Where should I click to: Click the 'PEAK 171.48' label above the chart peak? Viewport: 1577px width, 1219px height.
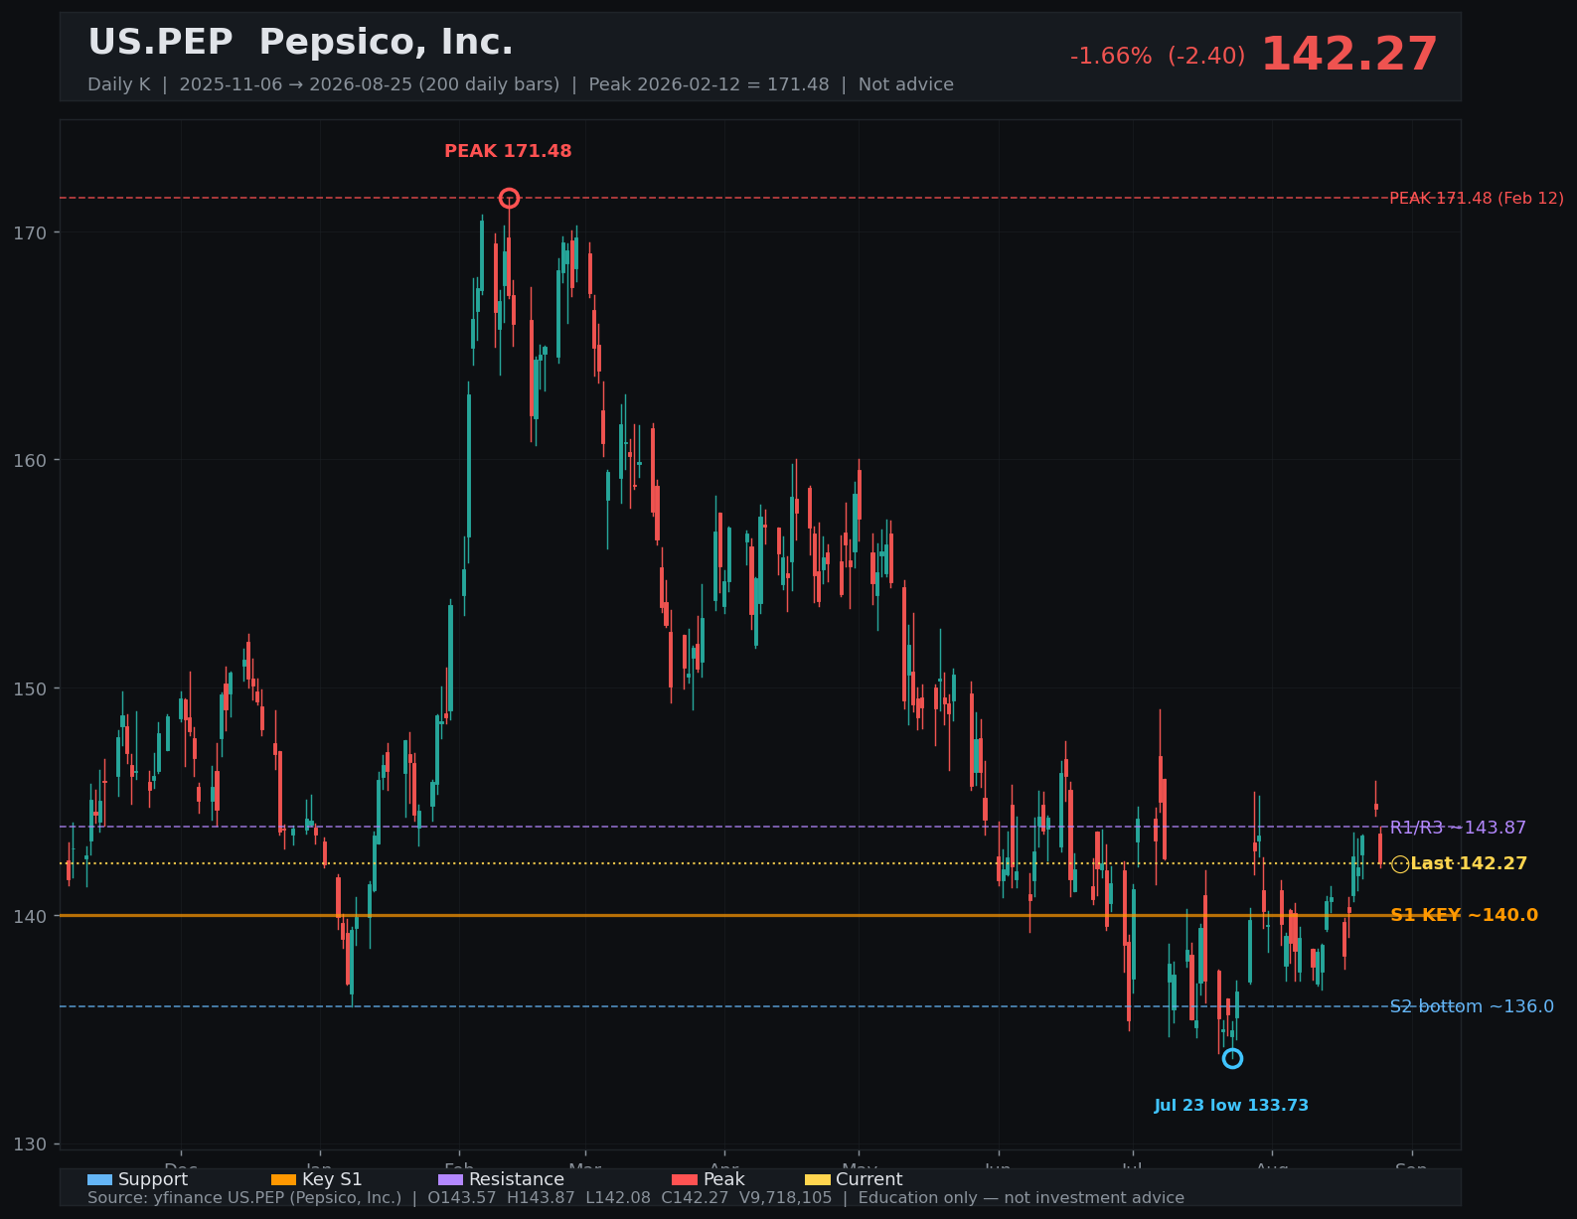click(x=508, y=151)
